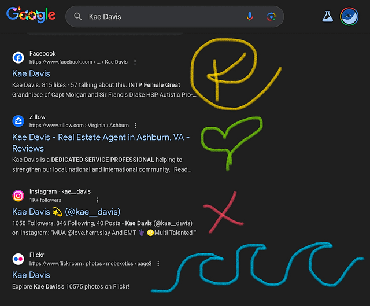The image size is (370, 306).
Task: Click the Zillow result favicon
Action: [x=18, y=121]
